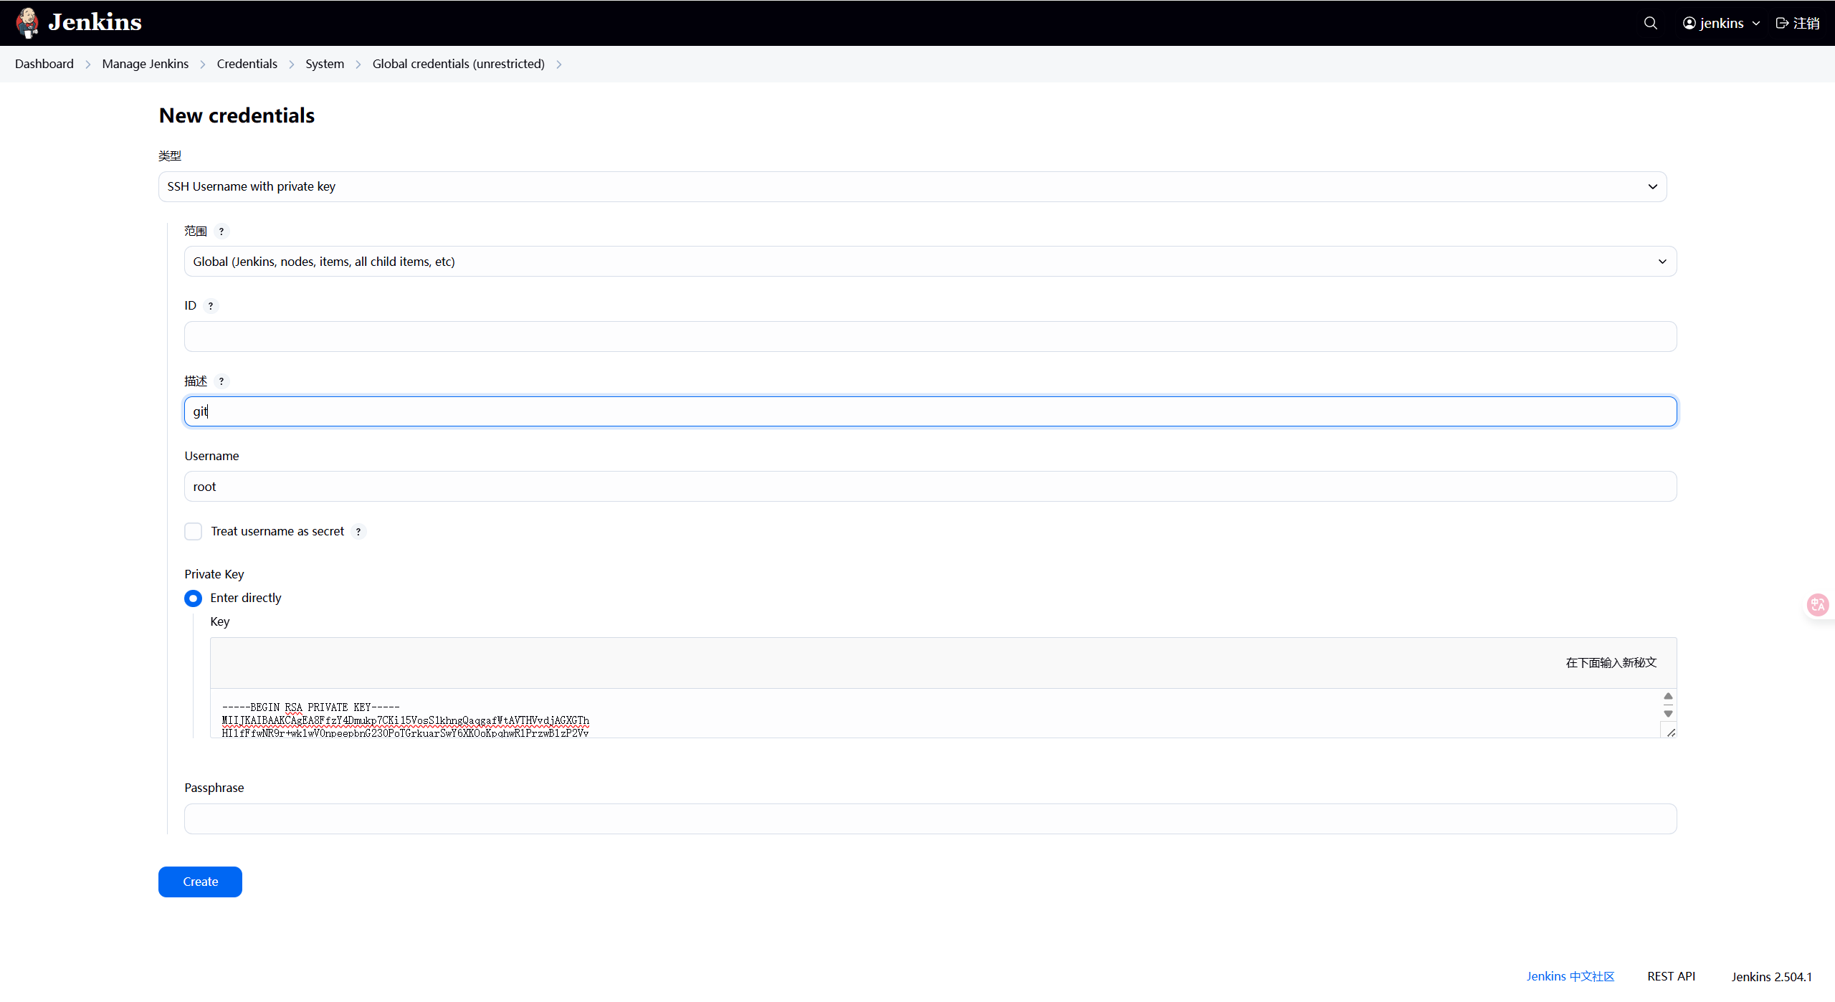1835x1002 pixels.
Task: Click the Jenkins logo icon
Action: (x=27, y=23)
